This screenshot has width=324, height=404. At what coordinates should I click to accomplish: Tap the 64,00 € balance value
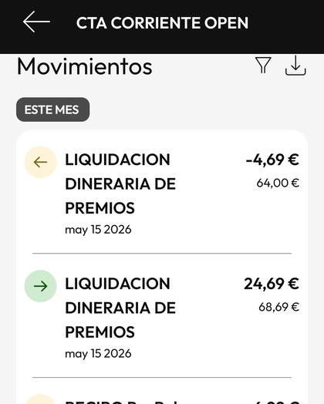(x=278, y=183)
